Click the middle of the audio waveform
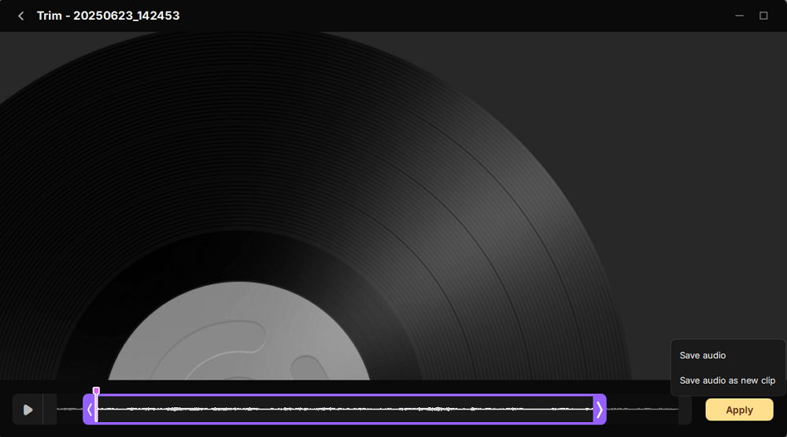Screen dimensions: 787x437 [345, 409]
